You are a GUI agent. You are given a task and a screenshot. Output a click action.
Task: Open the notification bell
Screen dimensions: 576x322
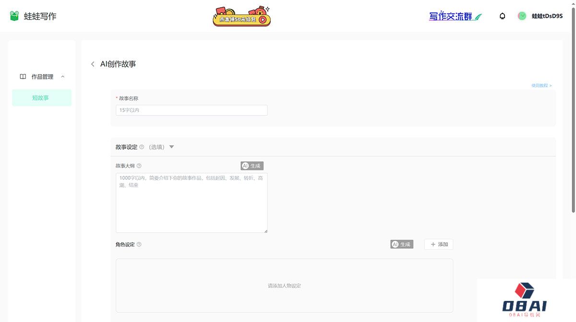(x=503, y=16)
